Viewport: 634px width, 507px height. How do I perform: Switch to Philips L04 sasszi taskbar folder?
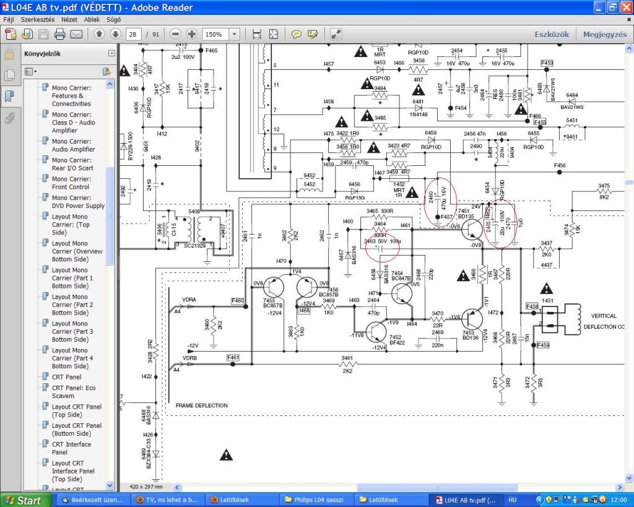316,500
